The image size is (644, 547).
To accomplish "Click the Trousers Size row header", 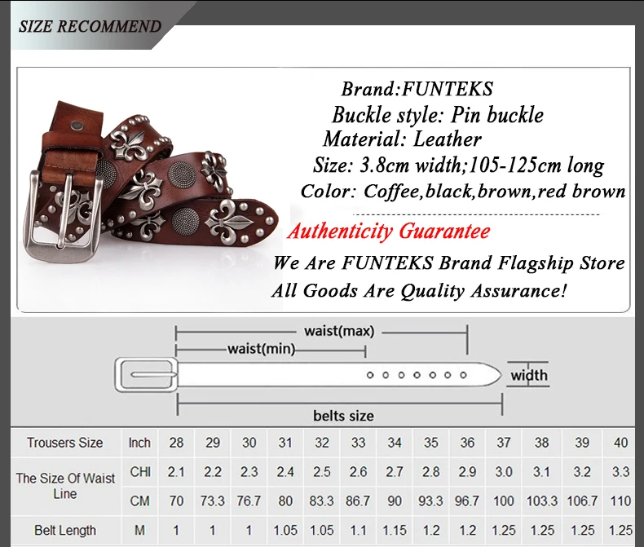I will (65, 443).
